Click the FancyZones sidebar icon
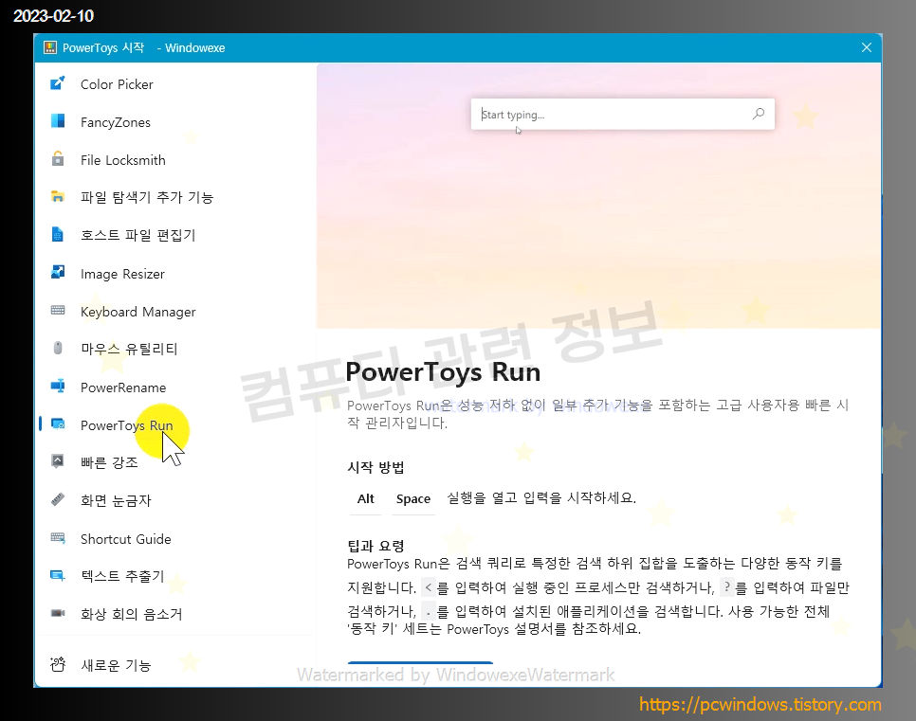The width and height of the screenshot is (916, 721). tap(57, 121)
